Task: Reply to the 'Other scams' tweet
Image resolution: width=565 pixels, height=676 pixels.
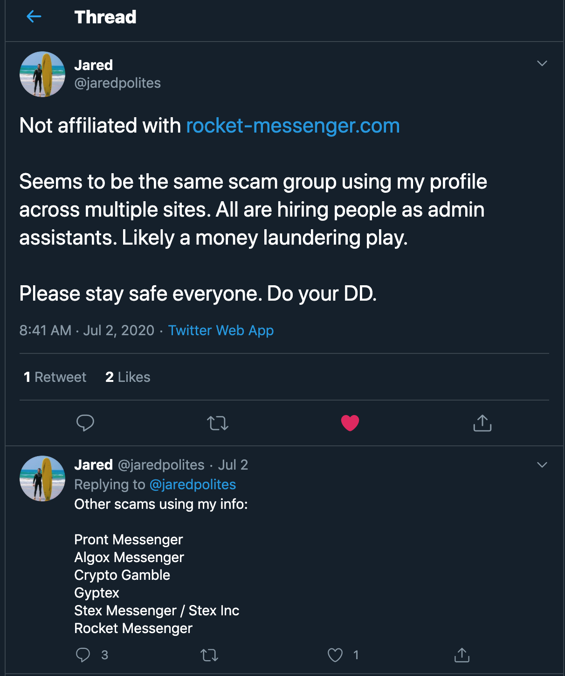Action: point(84,655)
